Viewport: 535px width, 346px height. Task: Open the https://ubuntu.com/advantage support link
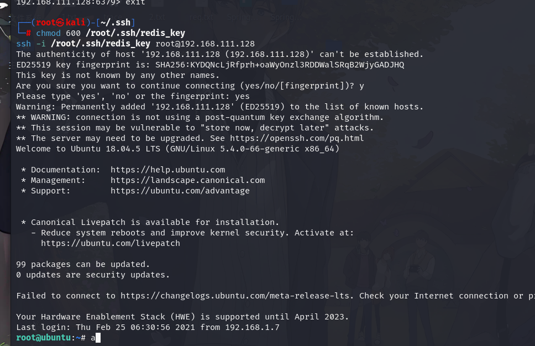click(x=180, y=191)
